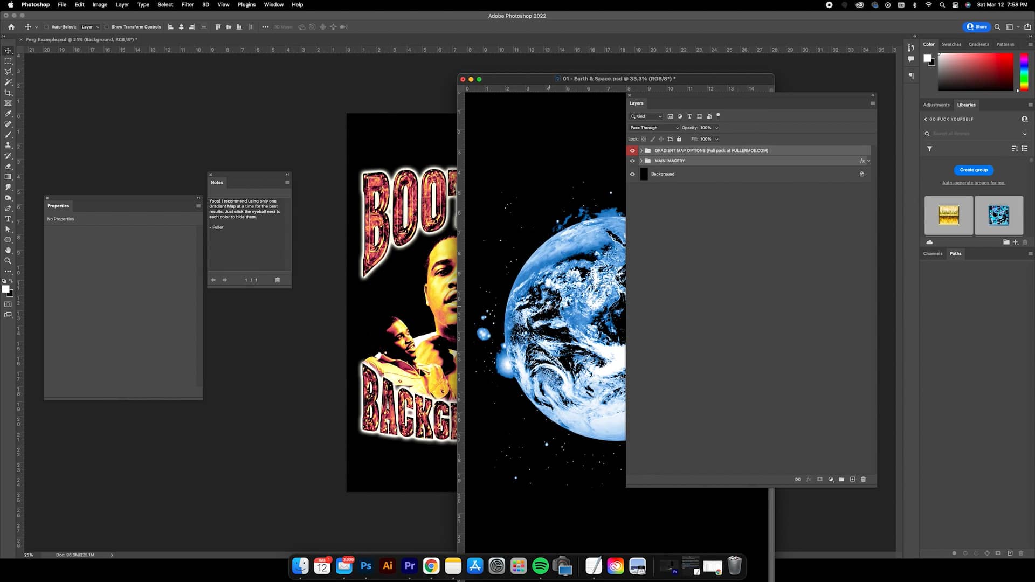Expand the MAIN IMAGERY group
Screen dimensions: 1035x582
640,161
